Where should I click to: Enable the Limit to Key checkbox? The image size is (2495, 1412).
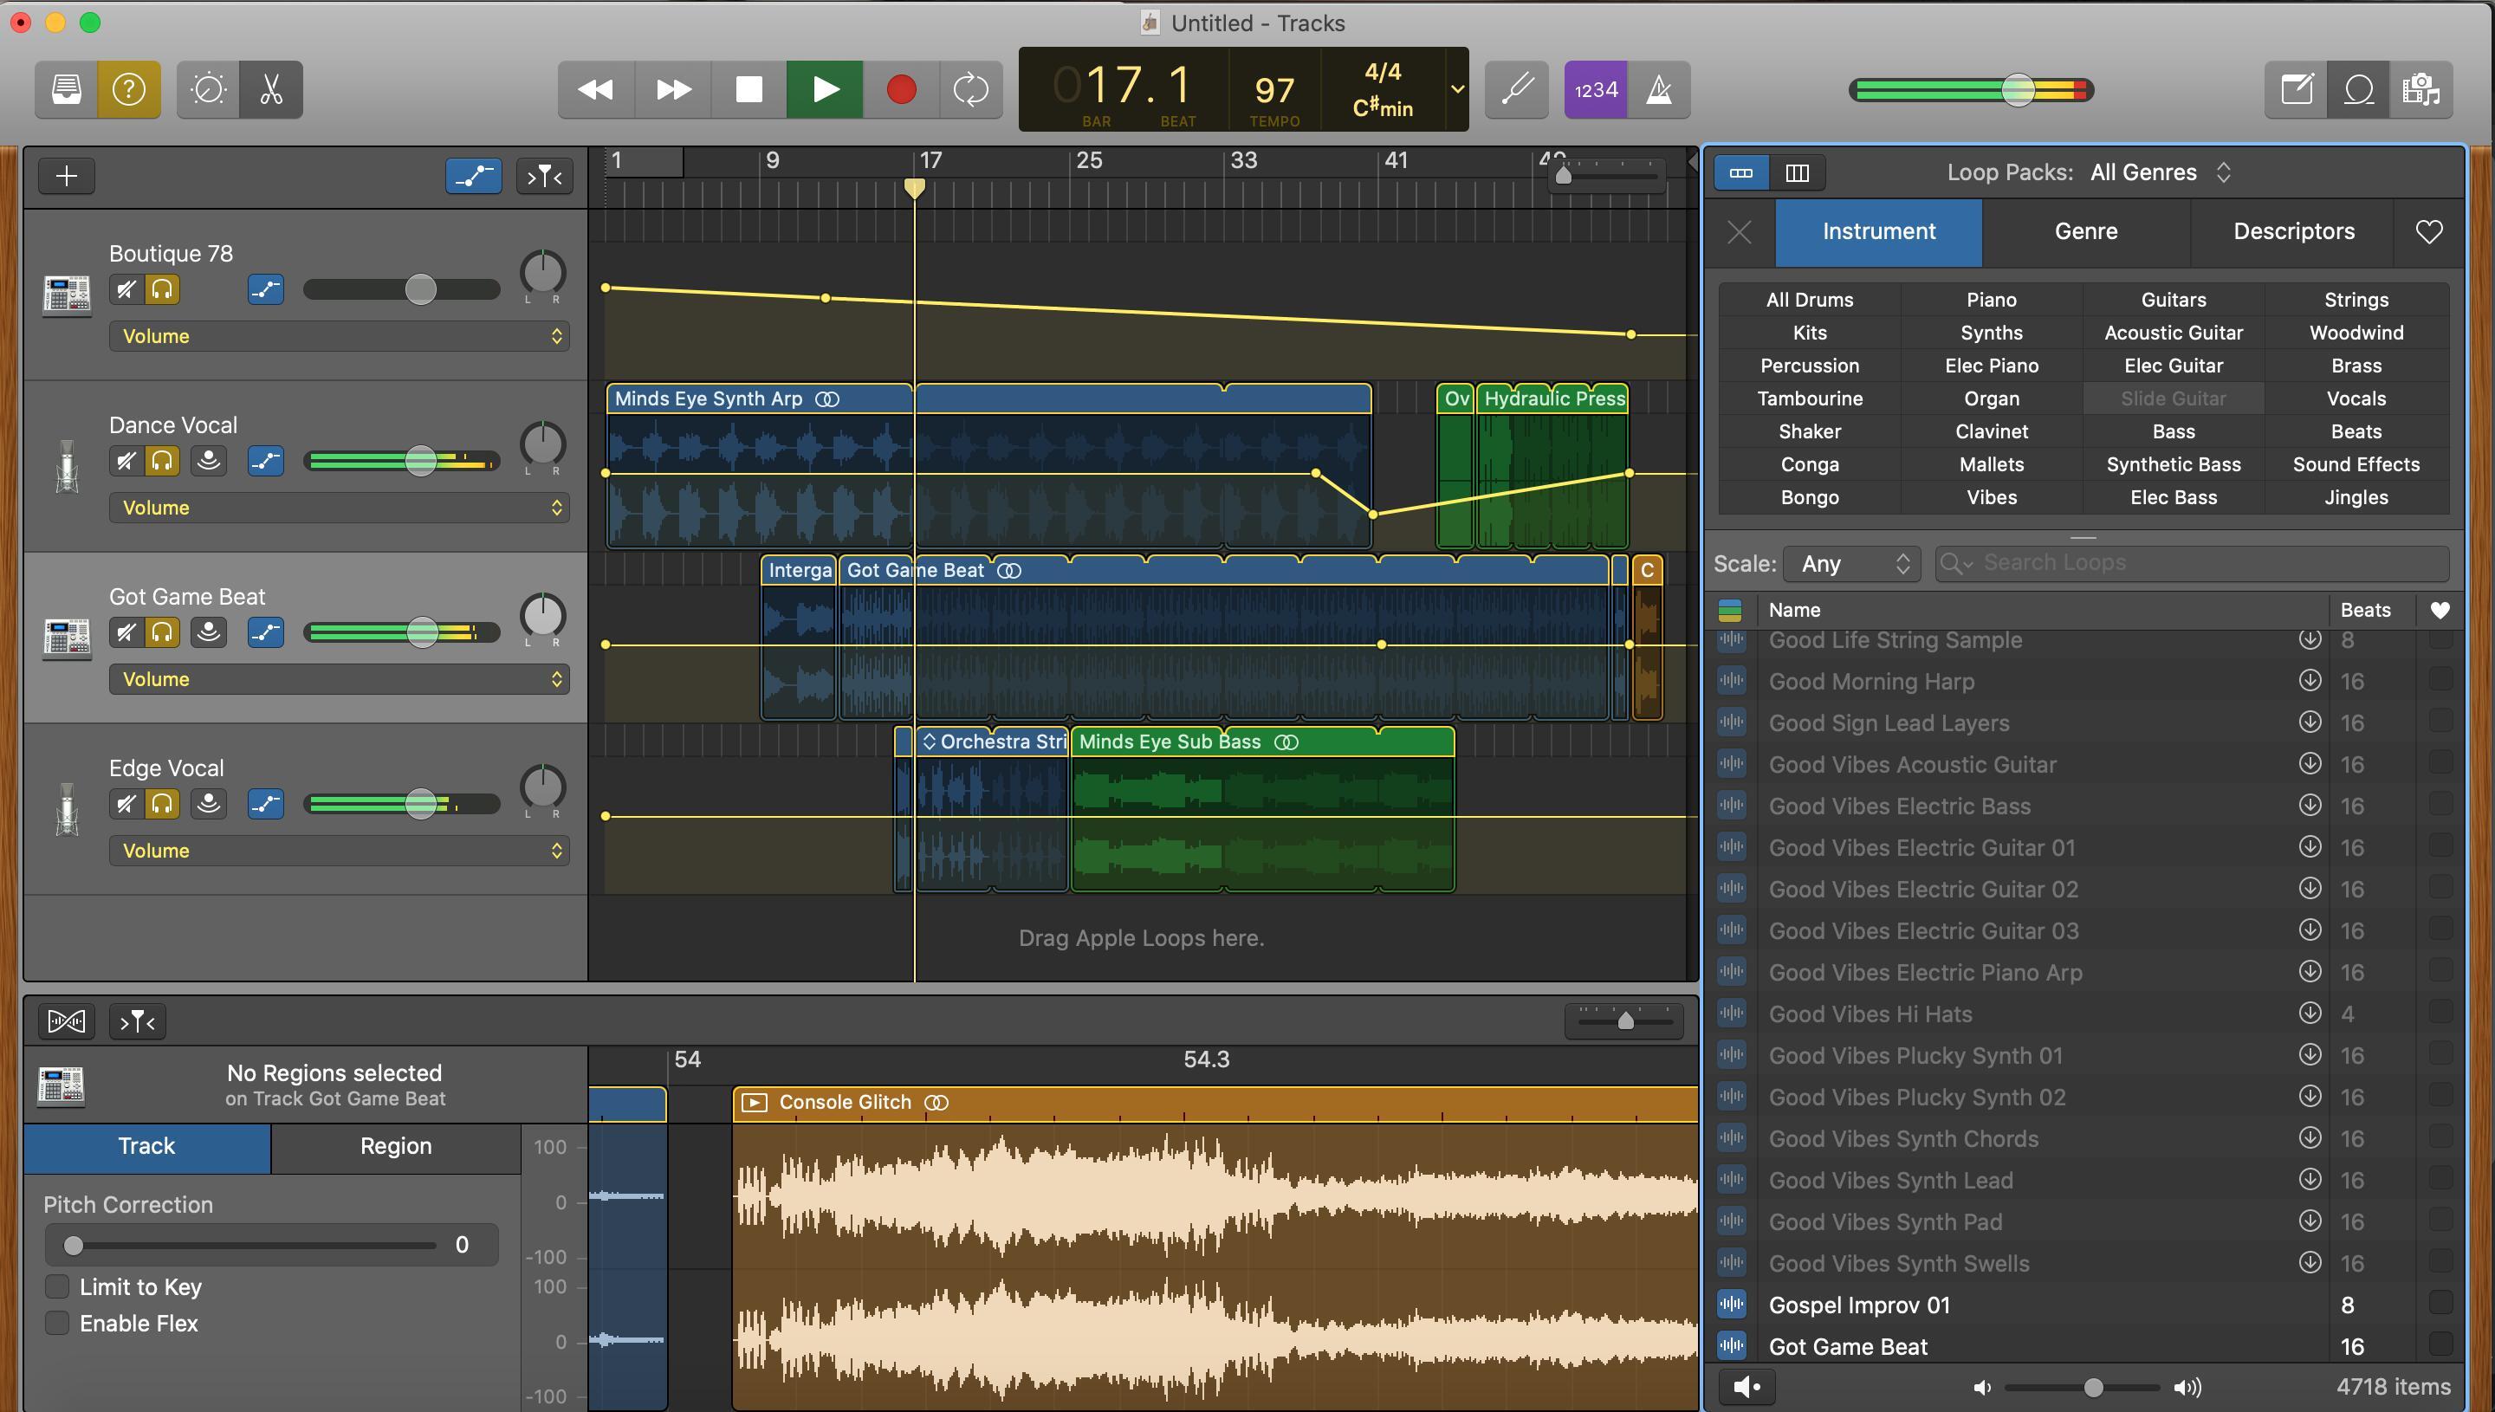(x=57, y=1287)
